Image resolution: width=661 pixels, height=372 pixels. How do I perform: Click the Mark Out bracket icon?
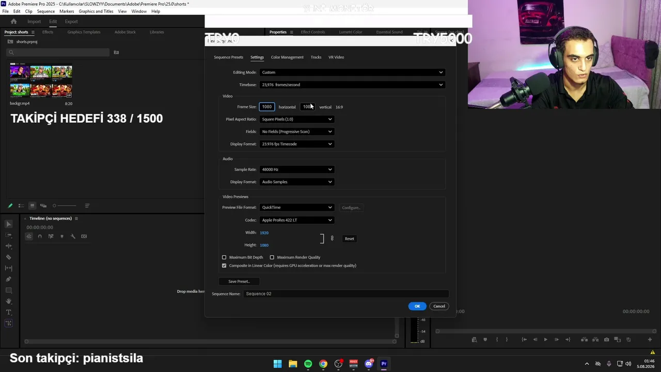pyautogui.click(x=507, y=339)
